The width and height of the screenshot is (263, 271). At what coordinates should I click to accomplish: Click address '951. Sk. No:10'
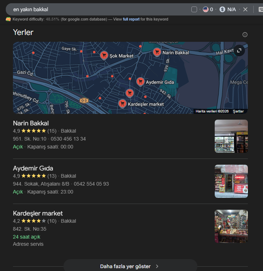point(30,139)
